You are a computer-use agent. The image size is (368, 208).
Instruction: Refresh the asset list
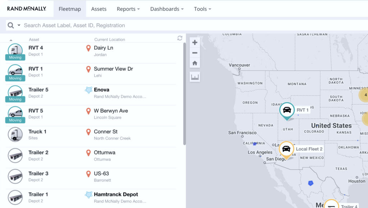[180, 38]
